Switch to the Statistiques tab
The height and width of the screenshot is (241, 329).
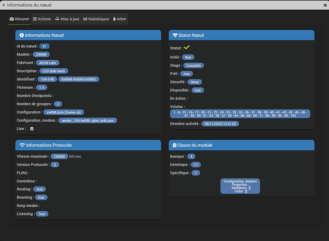pos(96,19)
